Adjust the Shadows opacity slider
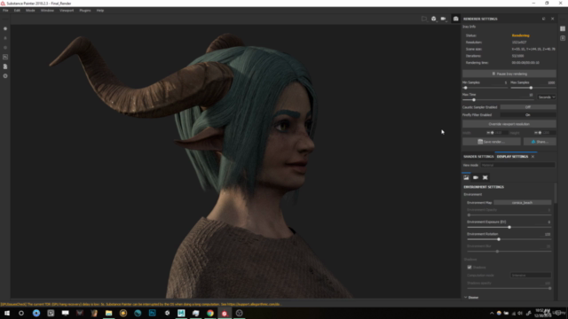Image resolution: width=568 pixels, height=319 pixels. point(509,288)
